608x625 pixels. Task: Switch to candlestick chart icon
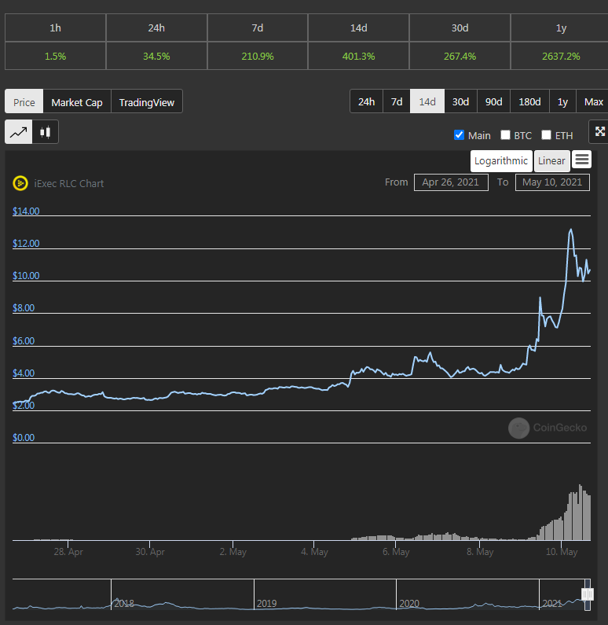tap(45, 132)
